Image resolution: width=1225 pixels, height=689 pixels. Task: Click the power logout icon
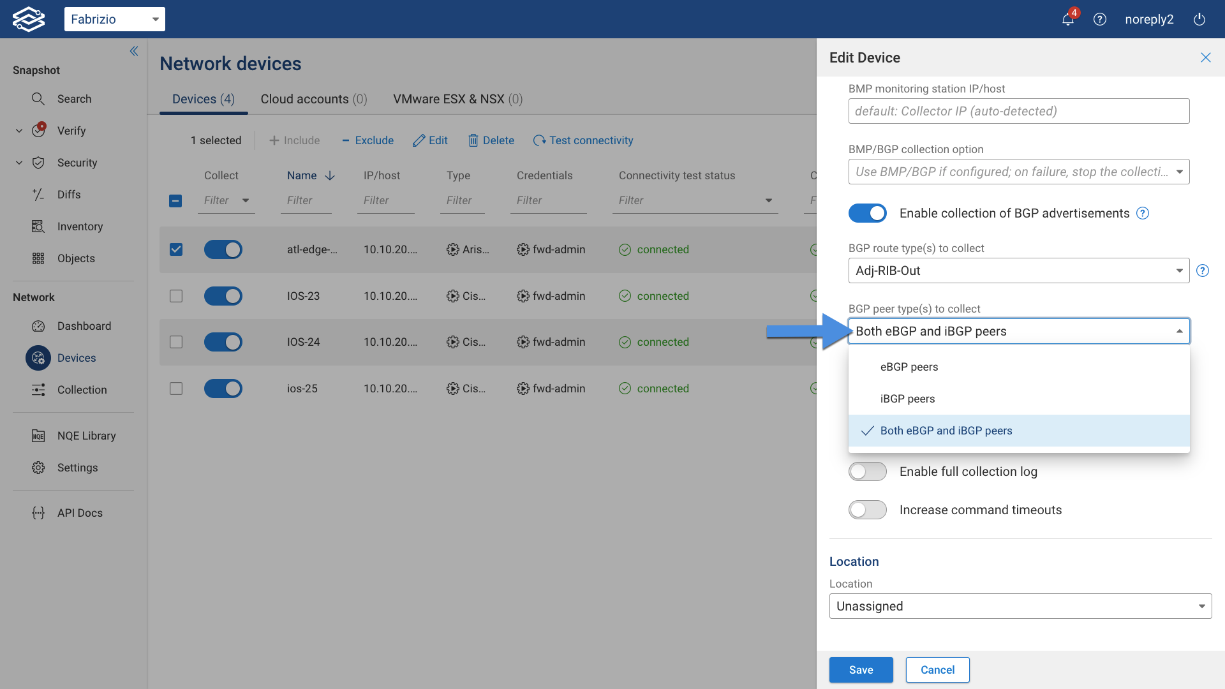(x=1199, y=19)
